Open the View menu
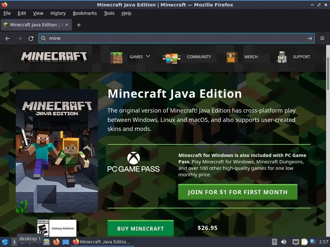 [x=38, y=13]
